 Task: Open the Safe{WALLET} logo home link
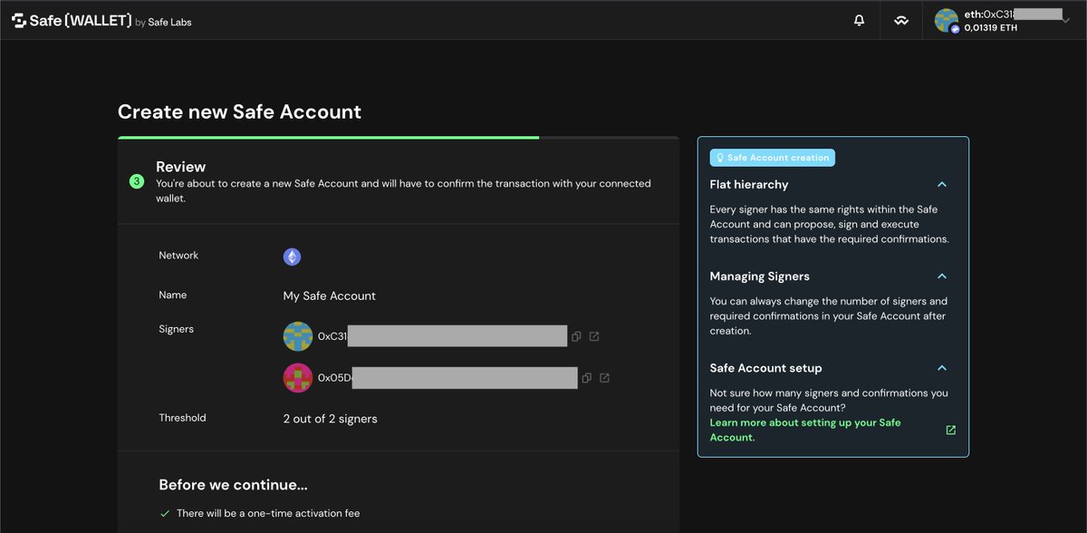pyautogui.click(x=72, y=20)
